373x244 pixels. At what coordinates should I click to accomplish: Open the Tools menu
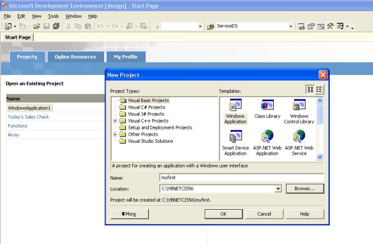53,16
